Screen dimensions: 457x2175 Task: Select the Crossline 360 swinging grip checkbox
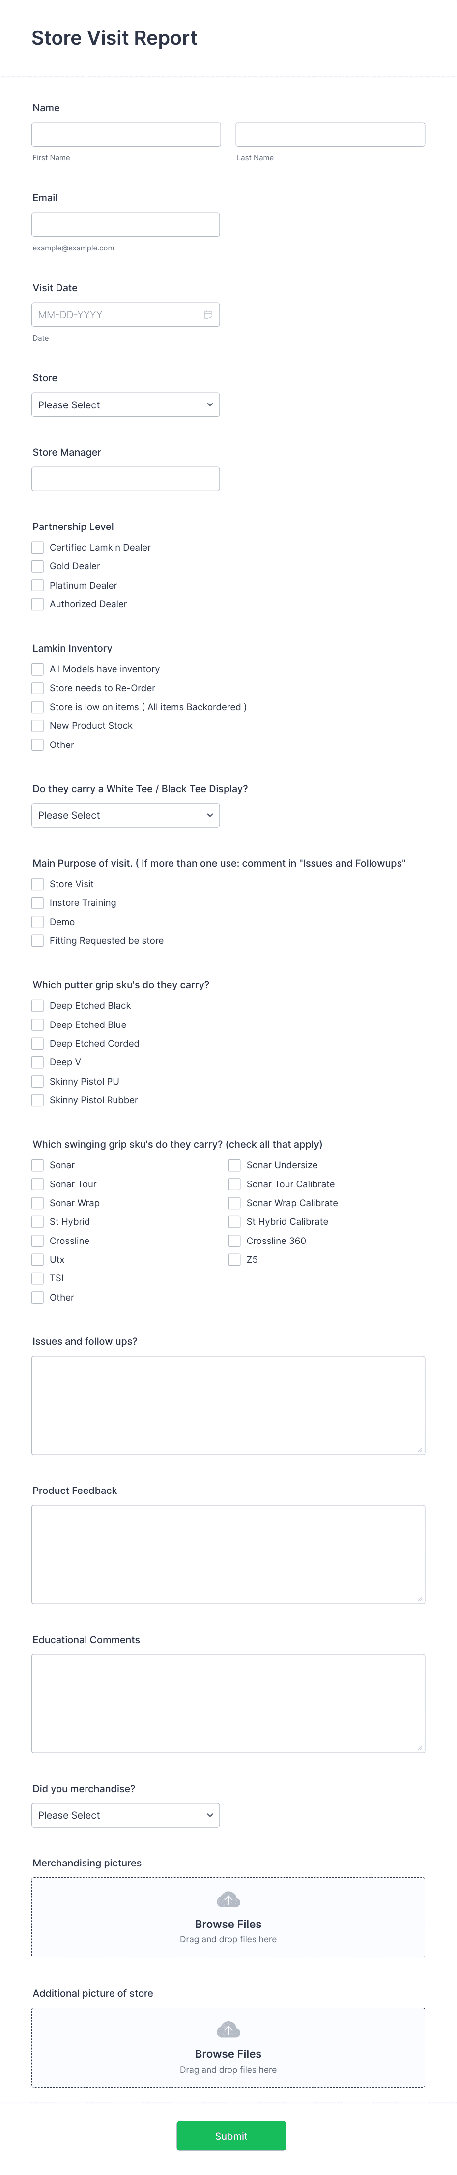pyautogui.click(x=233, y=1241)
